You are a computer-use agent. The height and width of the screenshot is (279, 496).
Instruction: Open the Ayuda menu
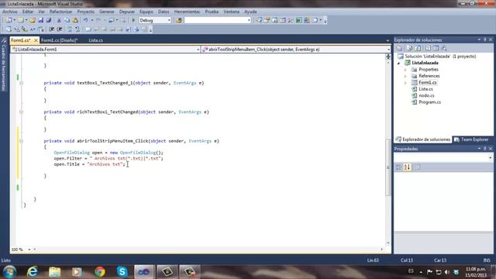click(x=250, y=12)
